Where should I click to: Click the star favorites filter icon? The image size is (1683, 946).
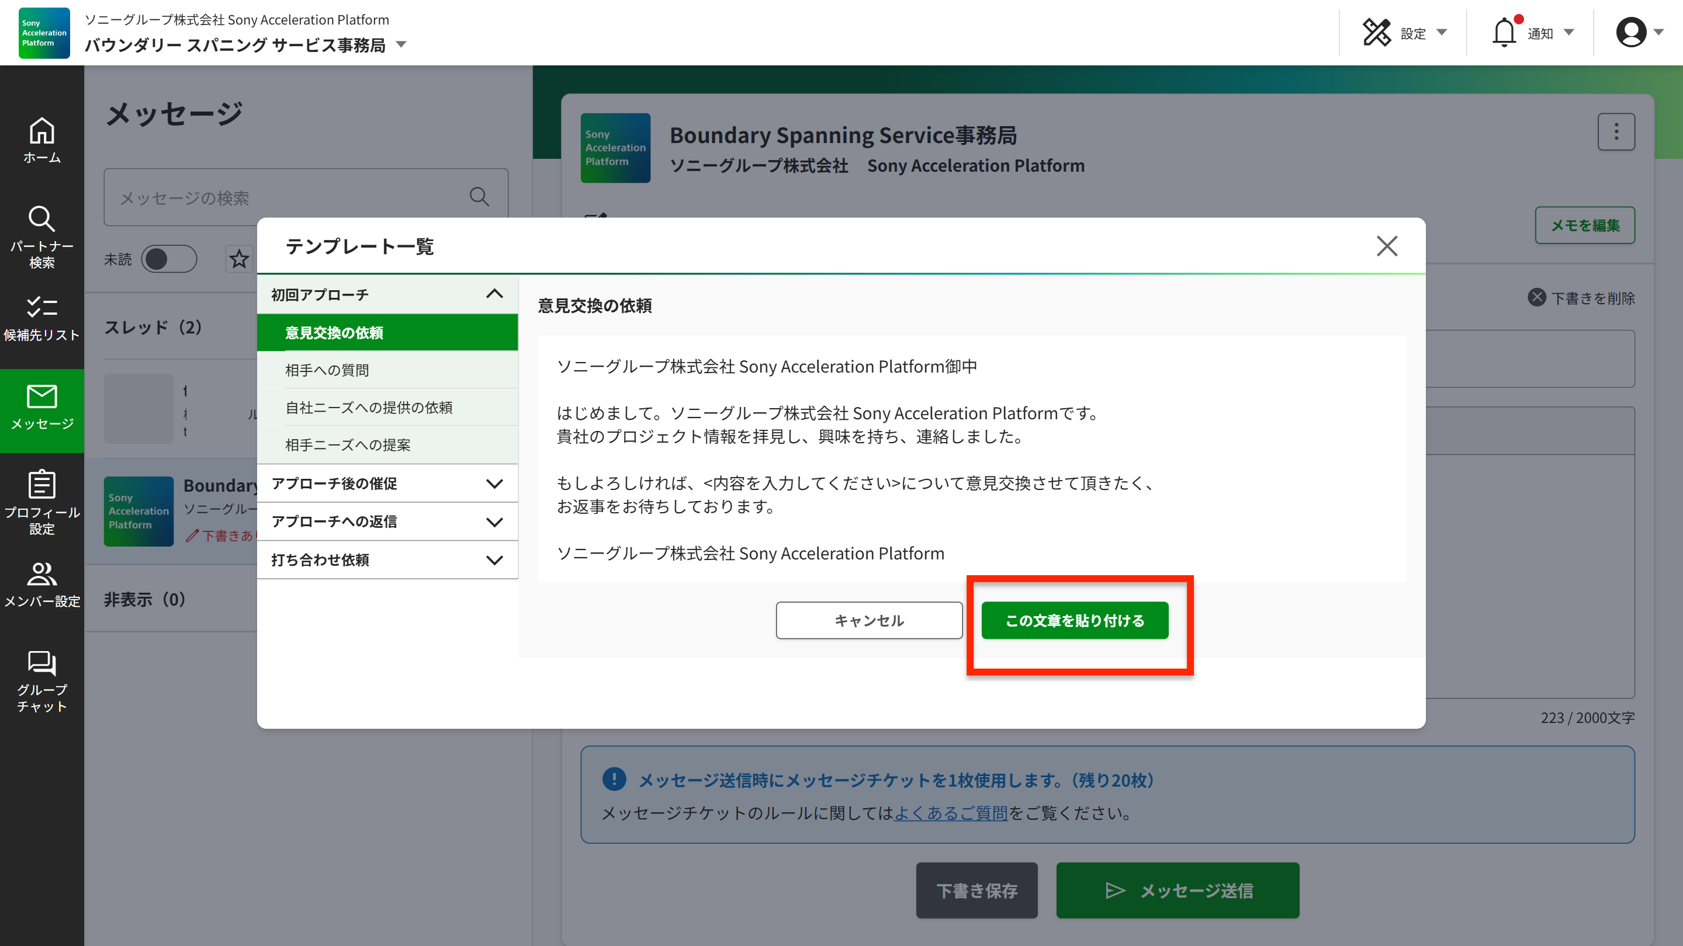coord(239,259)
